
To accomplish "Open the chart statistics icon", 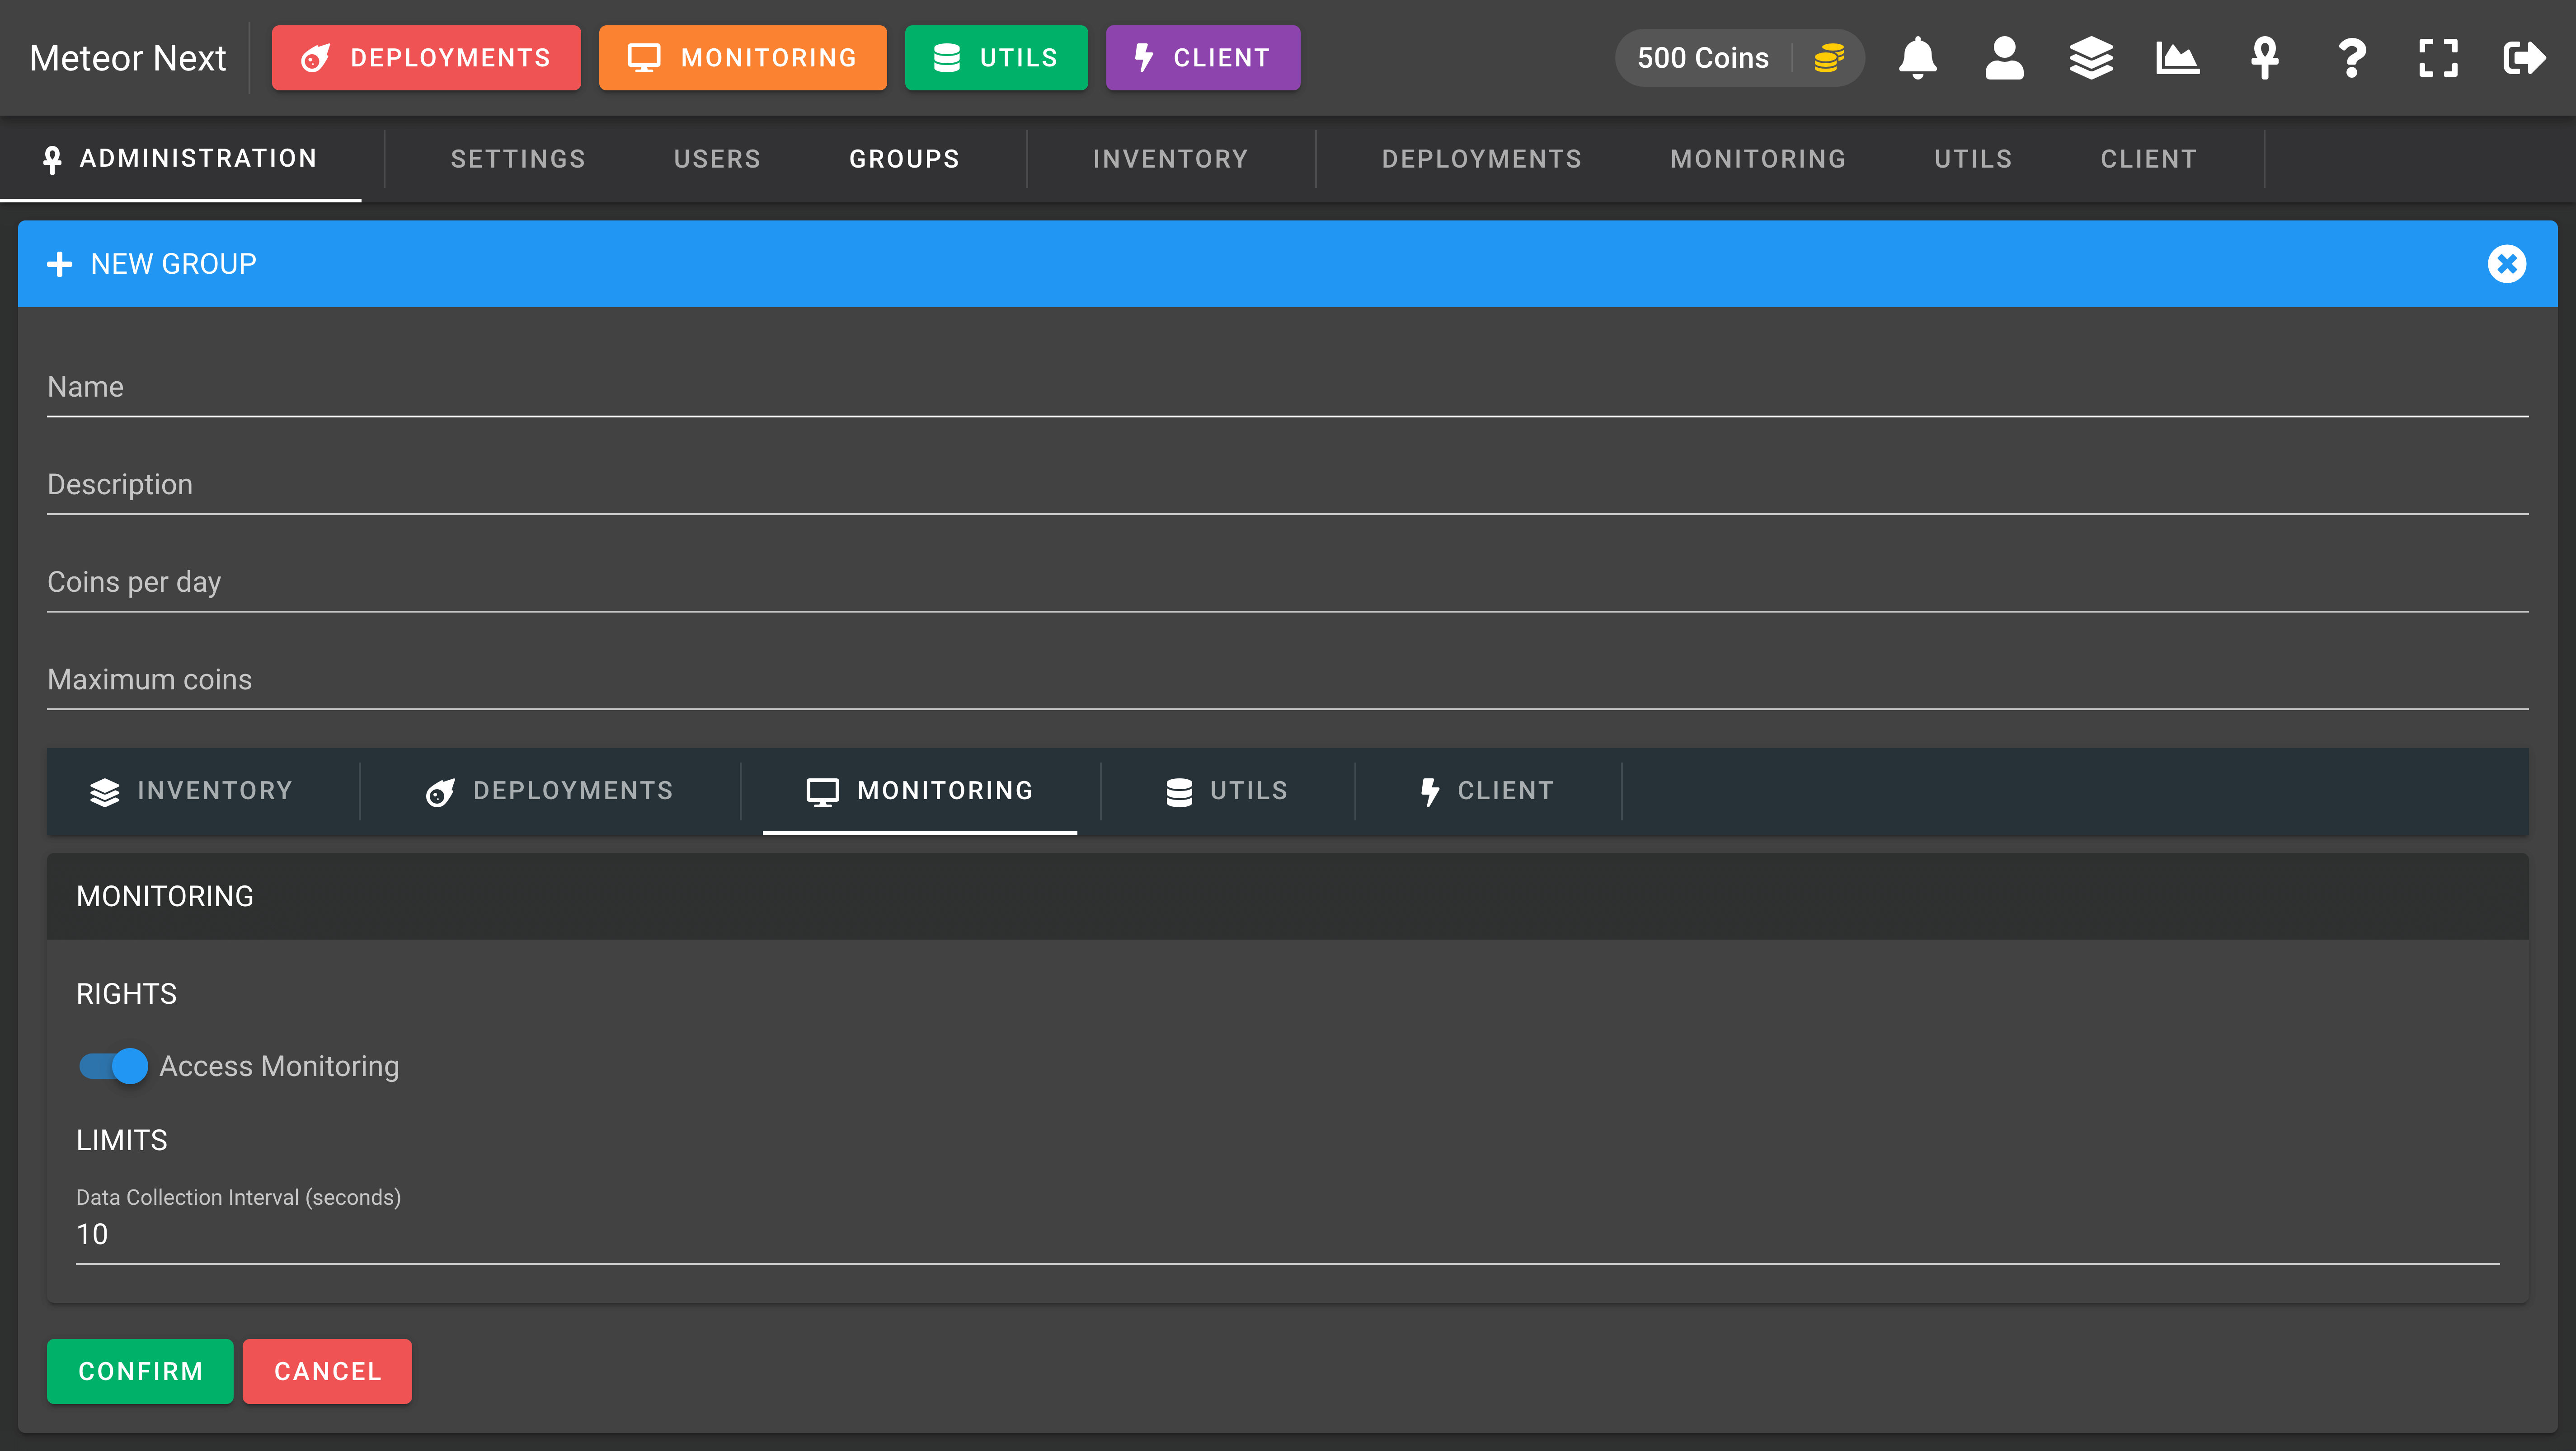I will [x=2178, y=58].
